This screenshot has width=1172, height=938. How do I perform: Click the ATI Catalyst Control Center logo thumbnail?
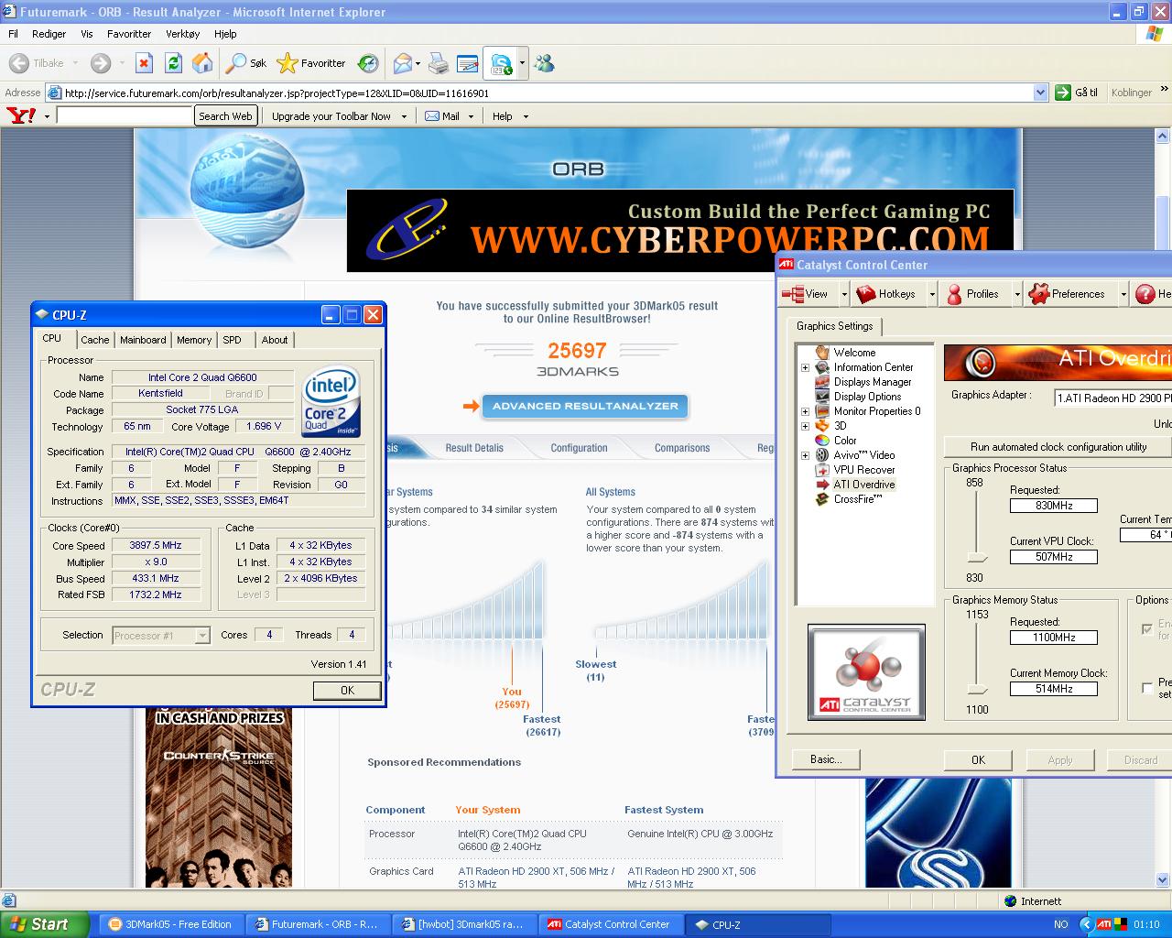pos(866,671)
